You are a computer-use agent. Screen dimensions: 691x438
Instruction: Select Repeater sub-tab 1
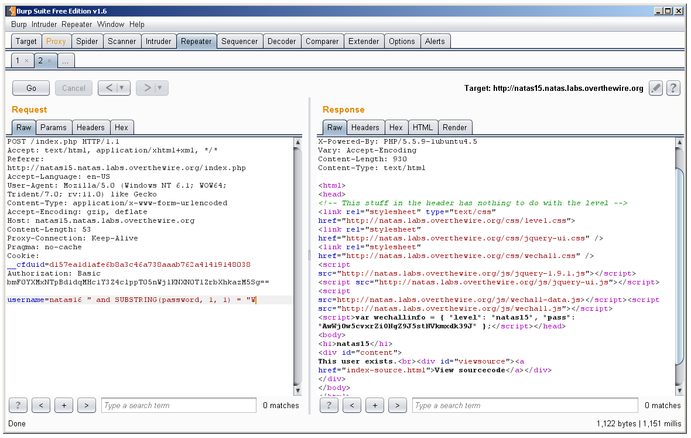point(18,60)
